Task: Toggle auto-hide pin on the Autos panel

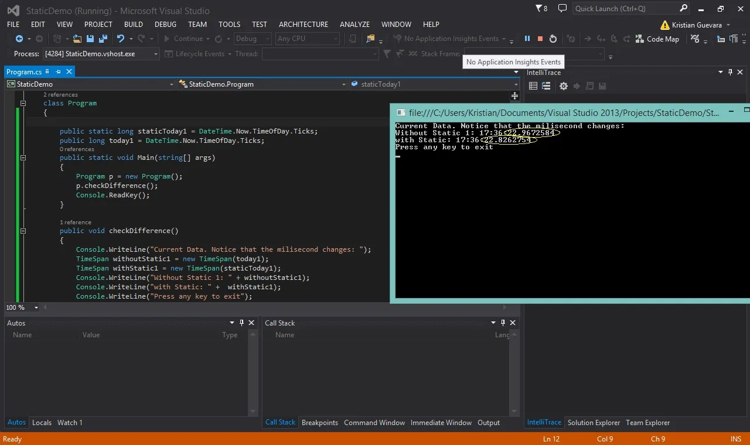Action: click(x=241, y=323)
